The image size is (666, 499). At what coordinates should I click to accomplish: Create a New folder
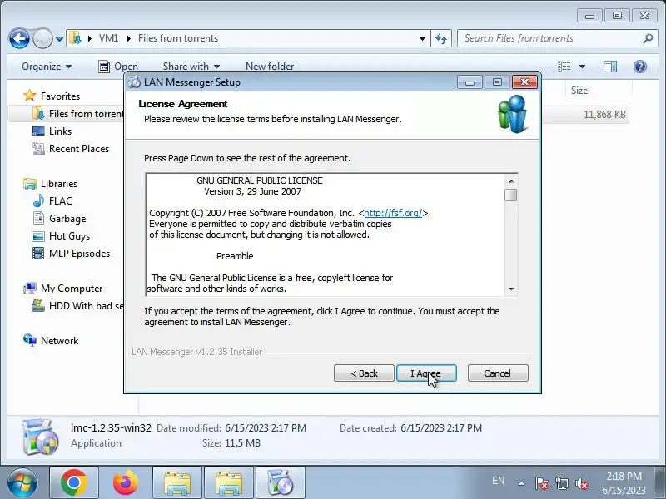click(x=270, y=67)
